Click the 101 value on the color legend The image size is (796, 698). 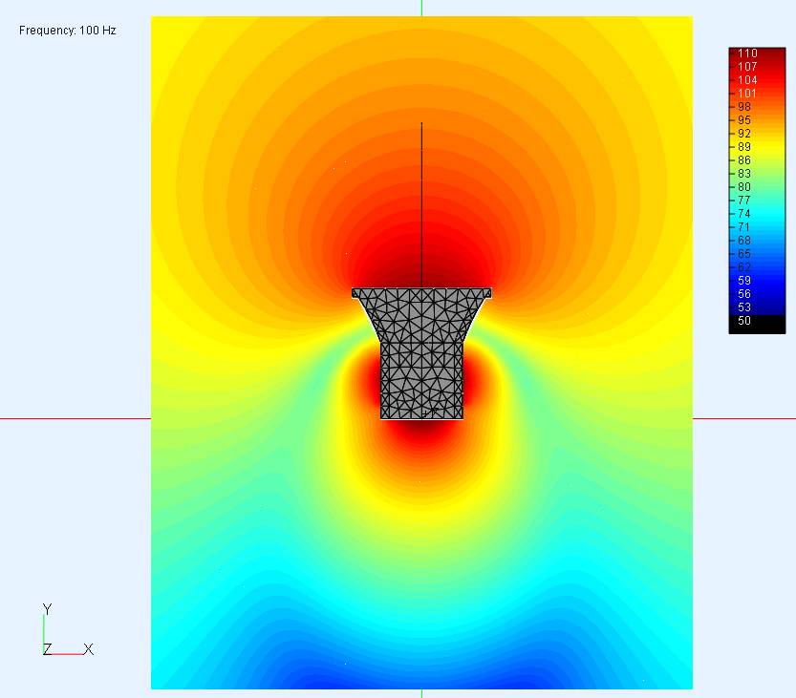coord(747,94)
